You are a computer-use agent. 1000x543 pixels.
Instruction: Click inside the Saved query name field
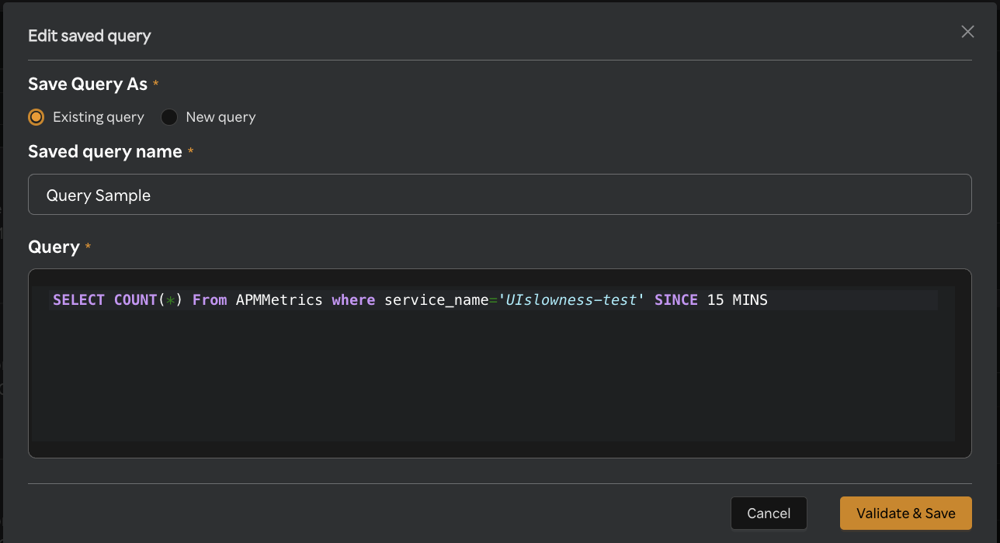(x=499, y=194)
